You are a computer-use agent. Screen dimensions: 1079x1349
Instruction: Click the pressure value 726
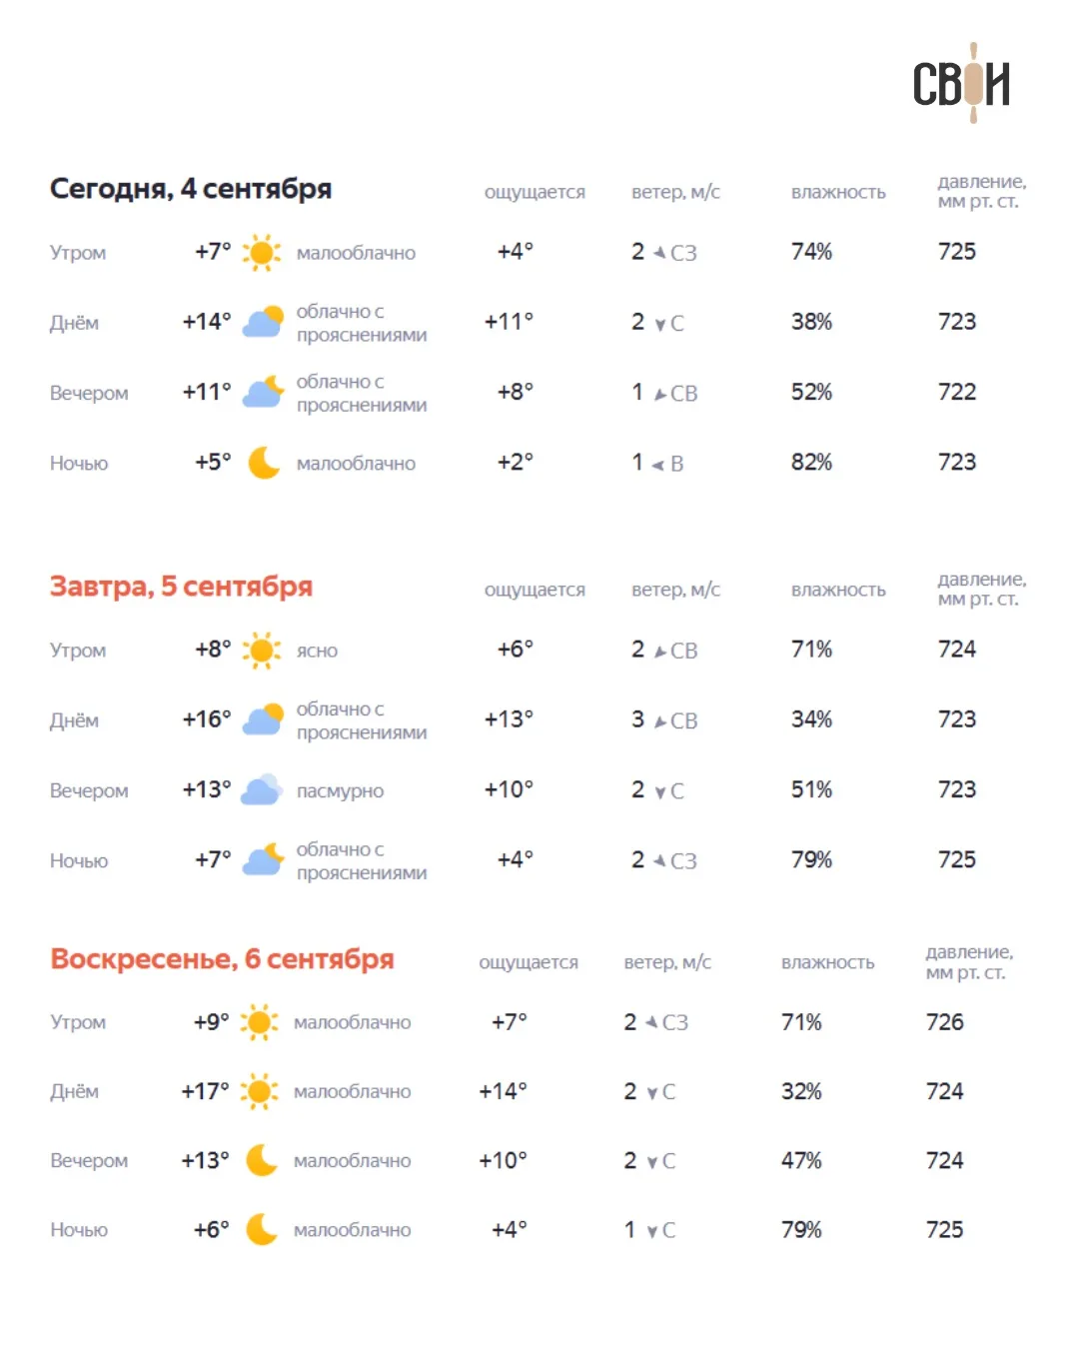pyautogui.click(x=944, y=1022)
